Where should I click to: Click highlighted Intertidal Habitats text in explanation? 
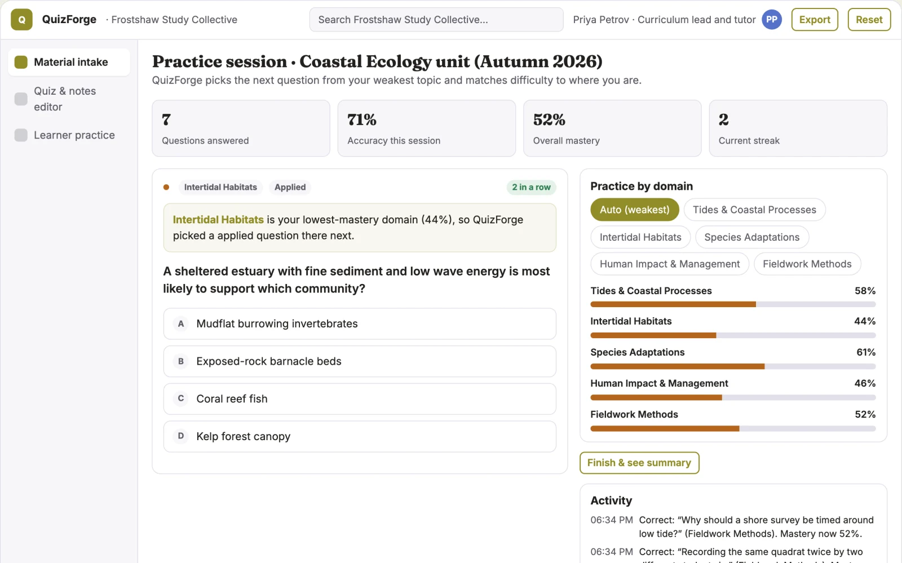(x=218, y=220)
